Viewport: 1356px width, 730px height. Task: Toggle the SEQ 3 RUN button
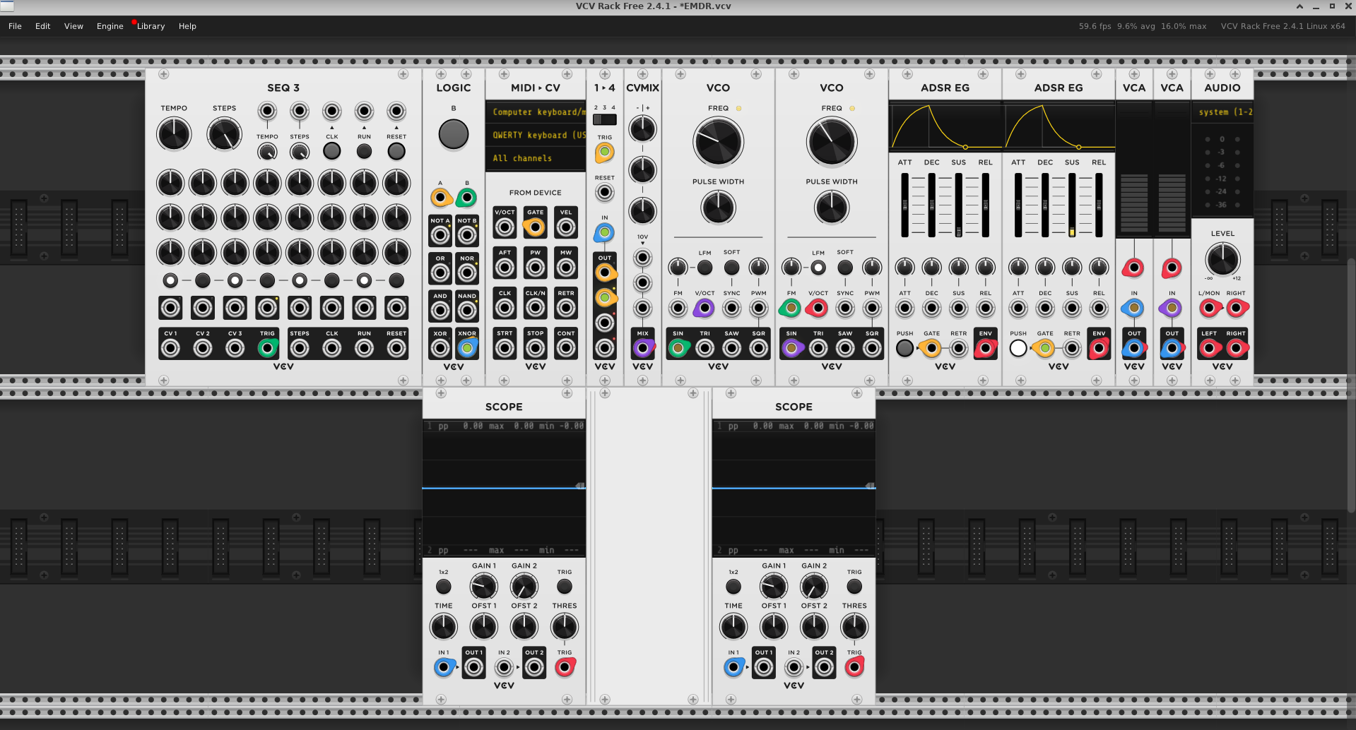click(x=364, y=151)
